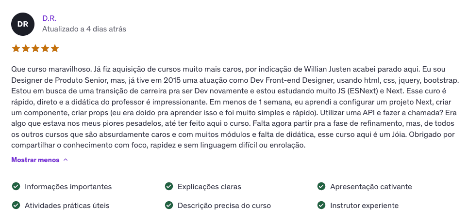Click the check icon beside Apresentação cativante

tap(321, 186)
